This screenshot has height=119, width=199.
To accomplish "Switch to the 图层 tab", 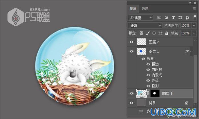I will [x=133, y=9].
